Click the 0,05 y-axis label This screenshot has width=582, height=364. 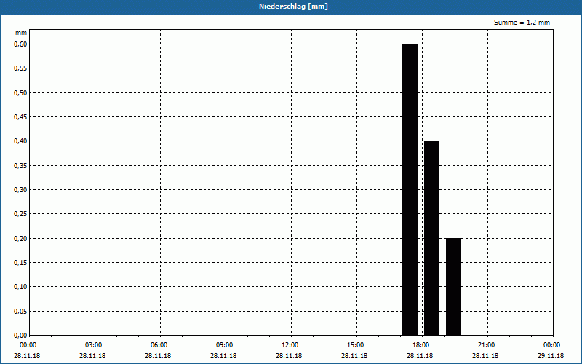pos(20,312)
